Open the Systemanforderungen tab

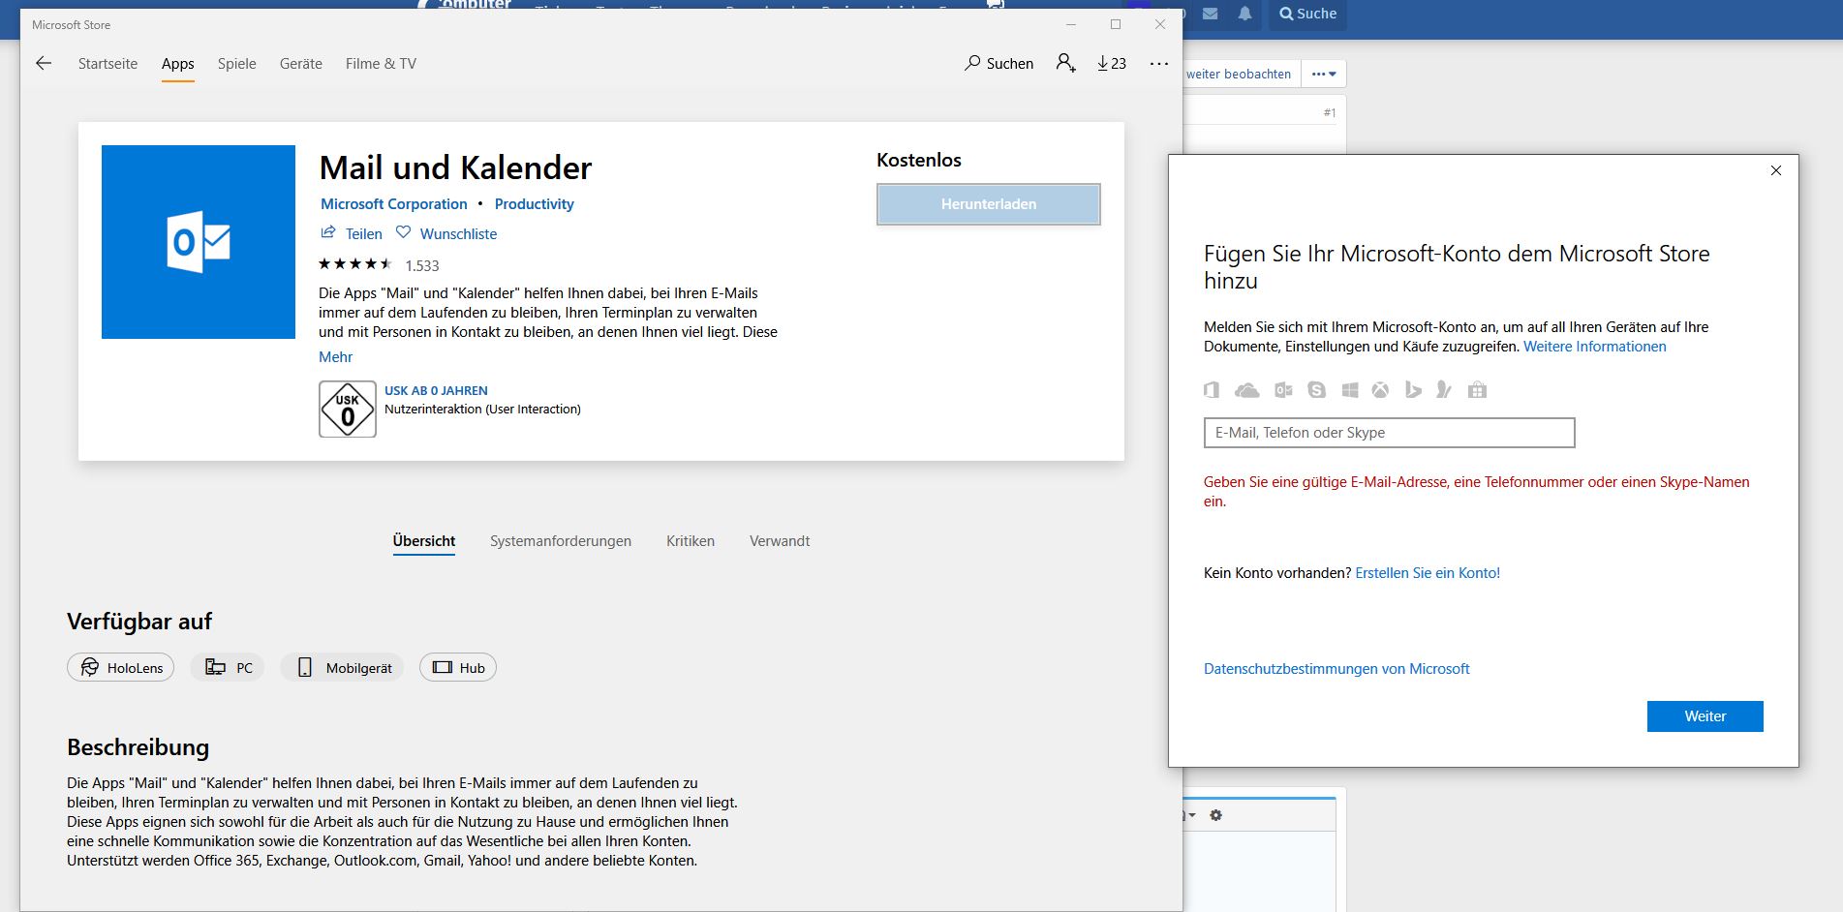[561, 541]
